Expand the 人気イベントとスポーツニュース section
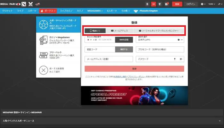Viewport: 224px width, 128px height. (220, 121)
